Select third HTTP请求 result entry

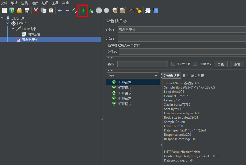[x=133, y=93]
